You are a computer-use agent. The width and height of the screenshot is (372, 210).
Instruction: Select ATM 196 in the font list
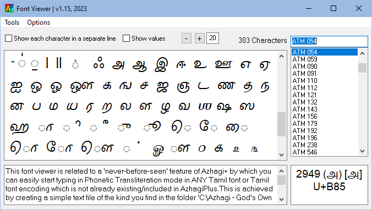click(x=325, y=137)
